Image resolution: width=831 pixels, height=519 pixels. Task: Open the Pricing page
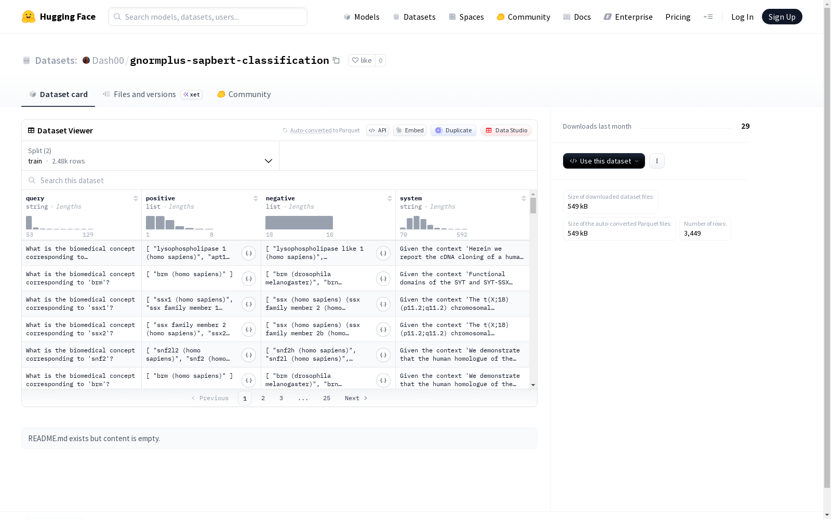(678, 17)
